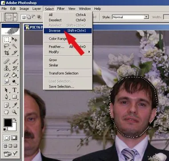The height and width of the screenshot is (161, 169).
Task: Click the PICT67 document title icon
Action: [27, 27]
